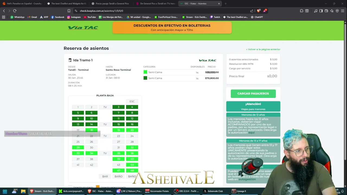Select seat 13 on planta baja
347x195 pixels.
tap(78, 124)
